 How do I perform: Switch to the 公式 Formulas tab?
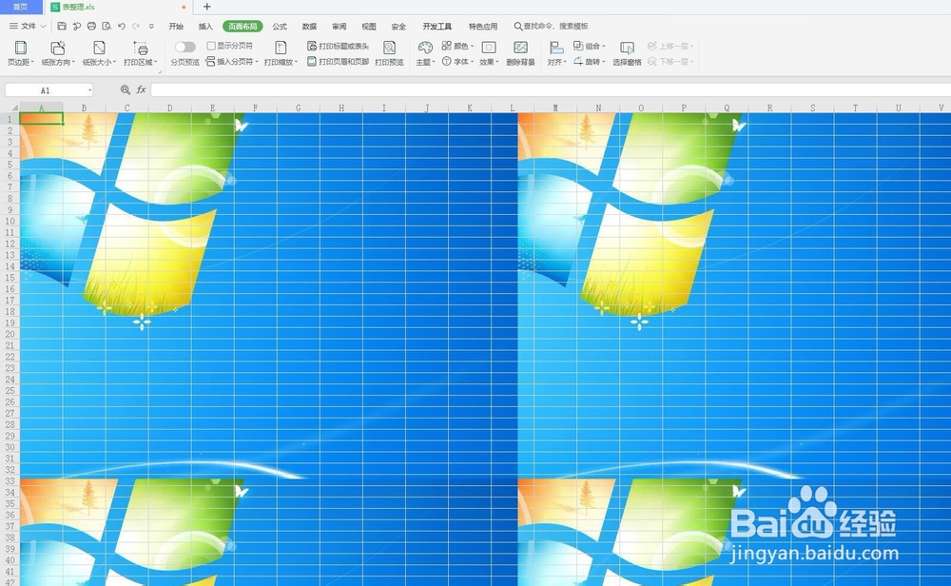[x=280, y=26]
